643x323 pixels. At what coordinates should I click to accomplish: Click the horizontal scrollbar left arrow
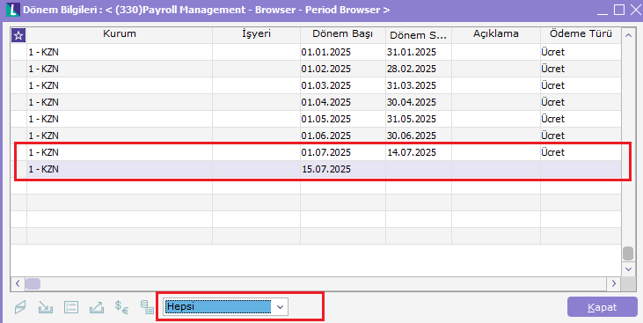pos(18,283)
